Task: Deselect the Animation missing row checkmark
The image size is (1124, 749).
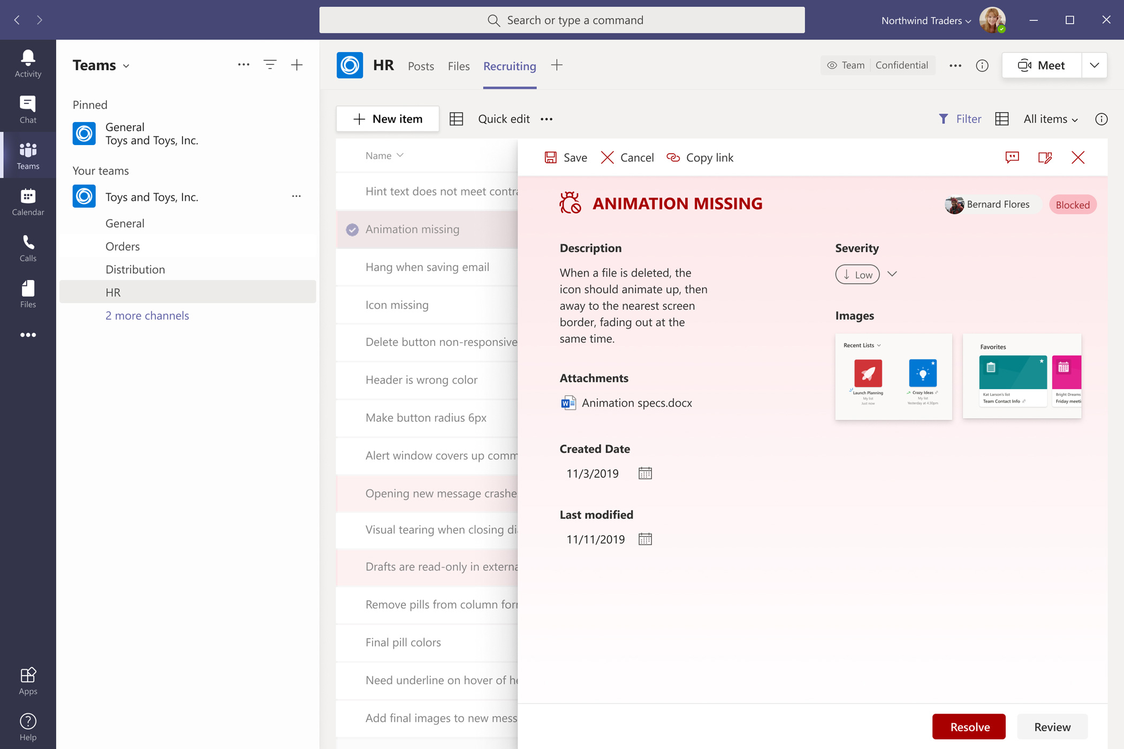Action: [352, 229]
